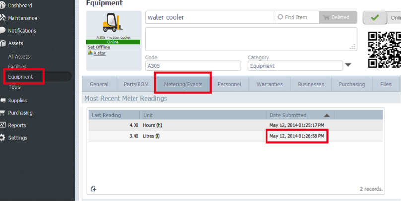This screenshot has height=201, width=401.
Task: Click the description text area
Action: 251,39
